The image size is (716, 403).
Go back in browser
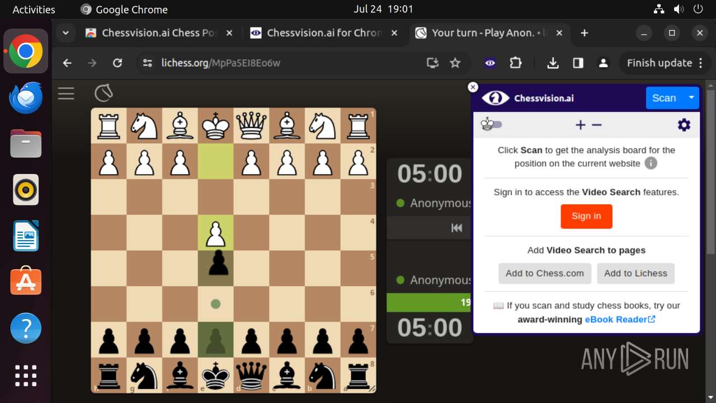(67, 63)
